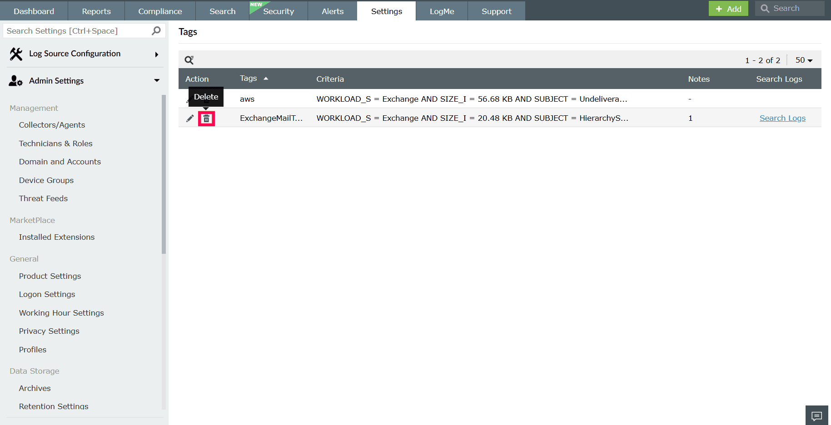Open the Search tab

coord(223,11)
